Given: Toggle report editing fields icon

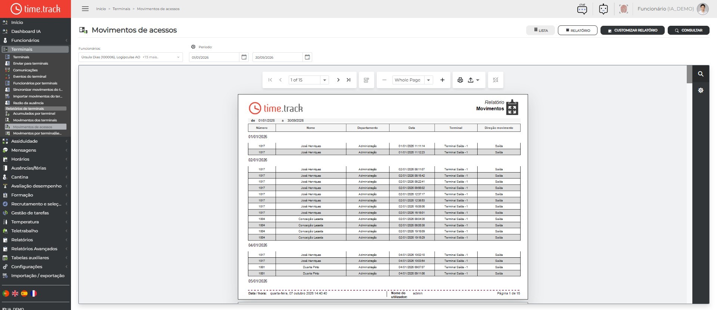Looking at the screenshot, I should (366, 80).
